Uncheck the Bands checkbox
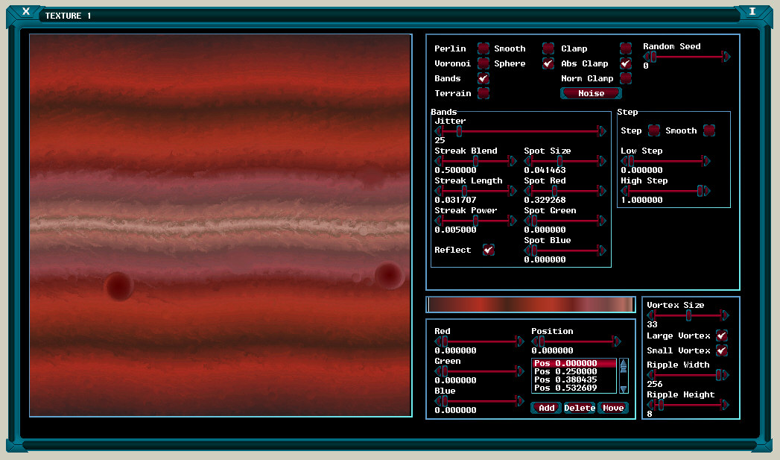Screen dimensions: 780x460 483,78
